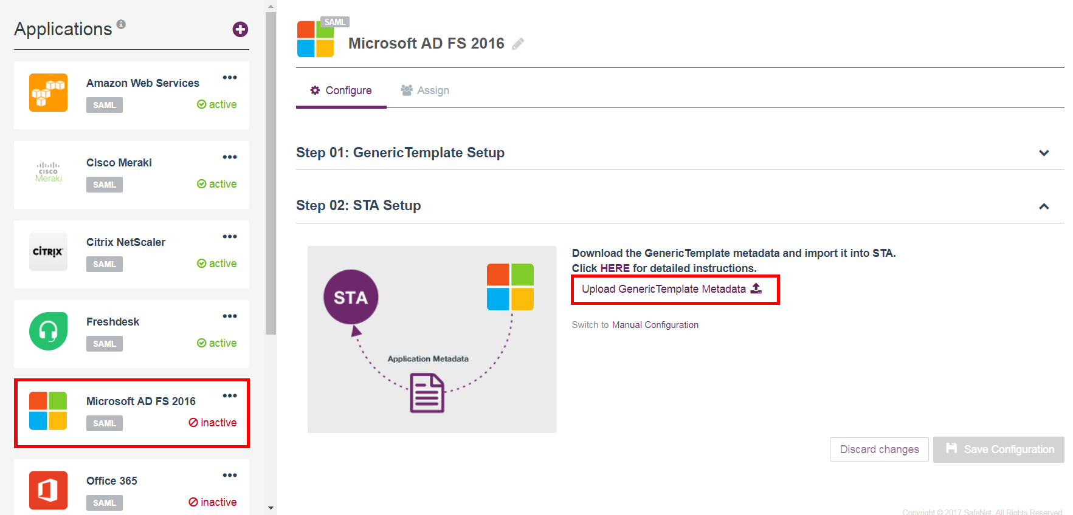Select Citrix NetScaler application name
This screenshot has width=1073, height=515.
click(126, 242)
